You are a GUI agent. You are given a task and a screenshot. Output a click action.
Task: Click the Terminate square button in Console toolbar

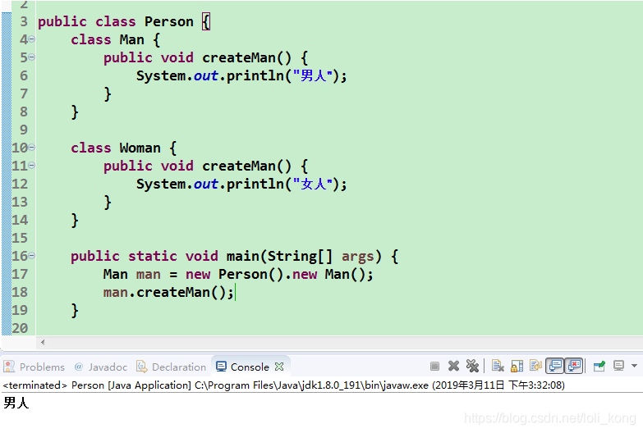[434, 367]
